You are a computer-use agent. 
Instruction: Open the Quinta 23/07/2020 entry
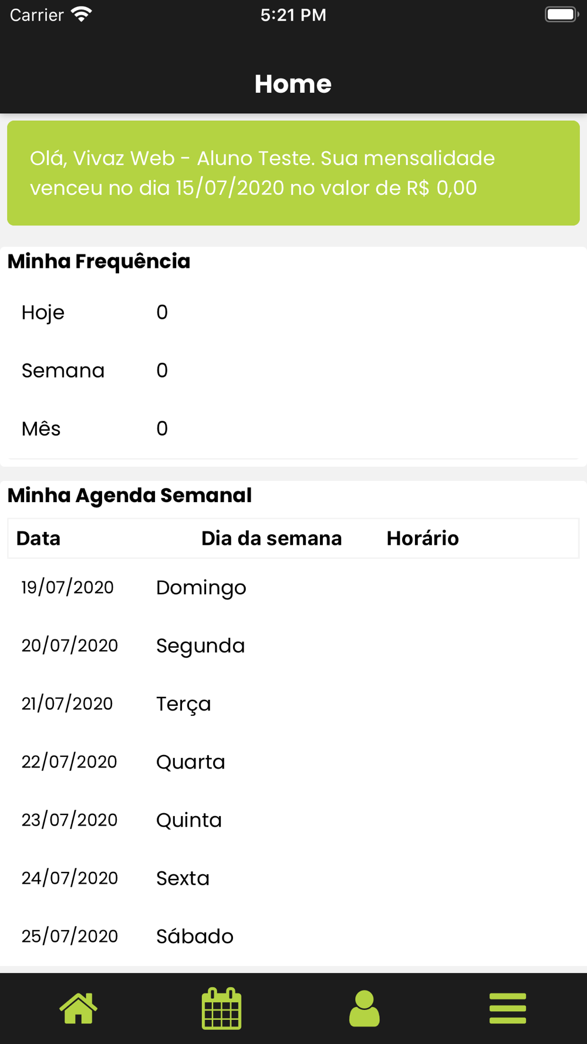[x=293, y=820]
